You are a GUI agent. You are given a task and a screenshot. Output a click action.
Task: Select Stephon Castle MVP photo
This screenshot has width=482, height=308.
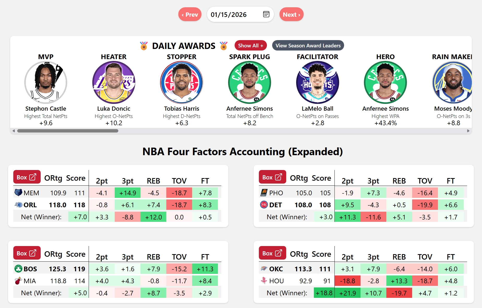(x=46, y=83)
